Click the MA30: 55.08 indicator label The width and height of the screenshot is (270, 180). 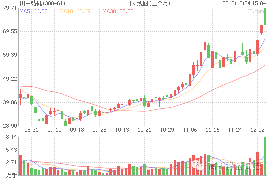118,11
